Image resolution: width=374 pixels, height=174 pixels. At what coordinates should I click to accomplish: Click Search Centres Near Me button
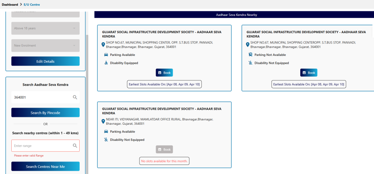click(45, 166)
